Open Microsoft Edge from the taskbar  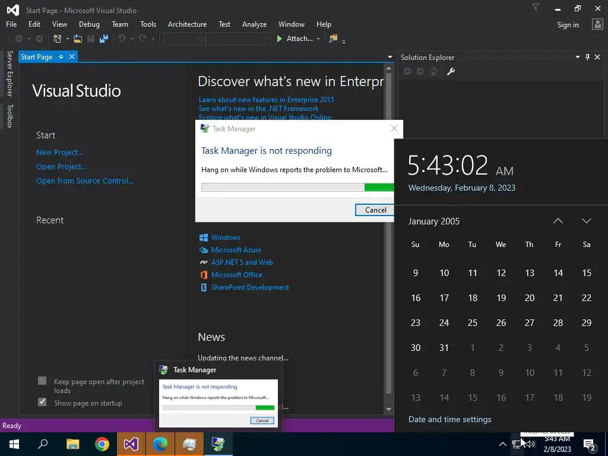point(160,444)
